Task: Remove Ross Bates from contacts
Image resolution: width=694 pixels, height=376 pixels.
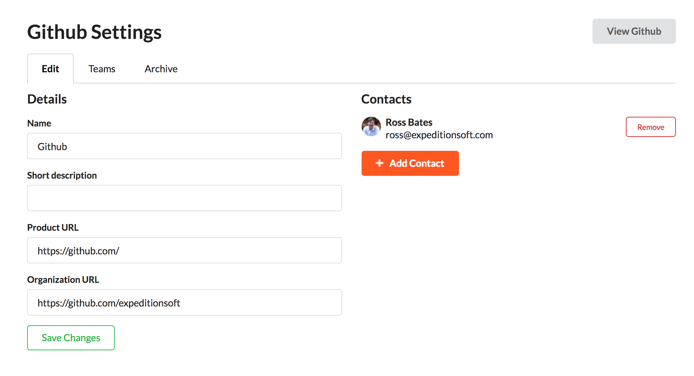Action: [x=651, y=127]
